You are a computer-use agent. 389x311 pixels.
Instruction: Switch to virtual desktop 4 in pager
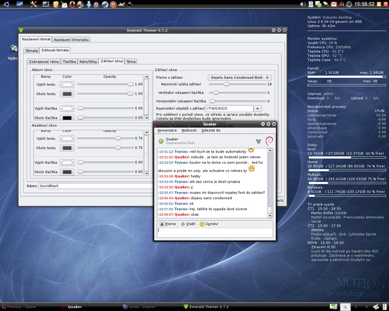point(367,307)
